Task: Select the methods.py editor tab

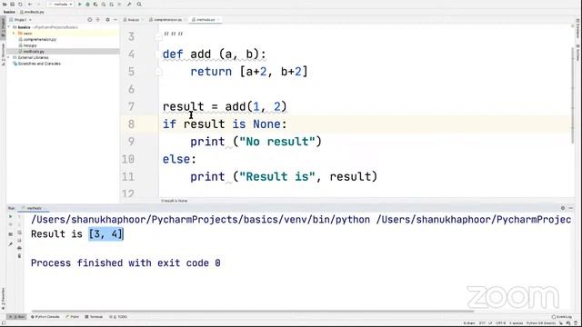Action: 206,20
